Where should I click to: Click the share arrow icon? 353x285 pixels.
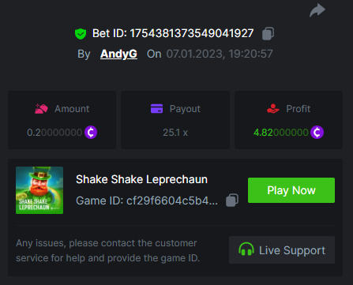(317, 10)
